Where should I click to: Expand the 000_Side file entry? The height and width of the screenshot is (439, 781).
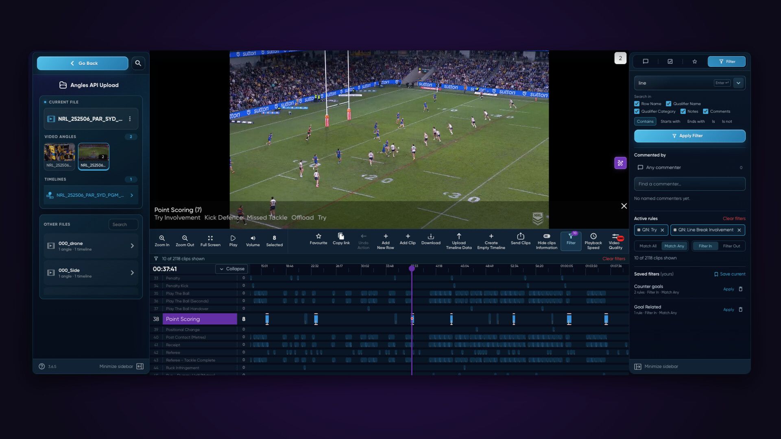[x=91, y=273]
